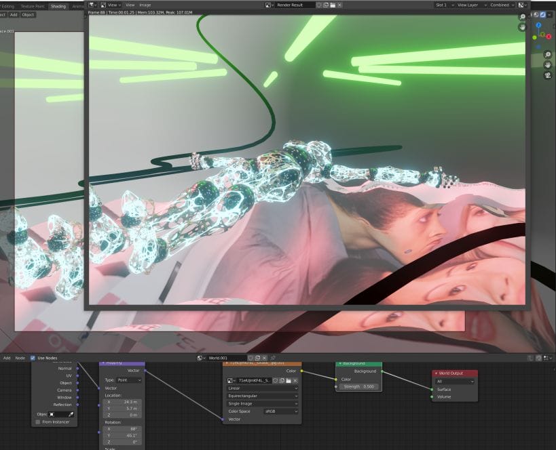
Task: Collapse the Background node
Action: click(x=340, y=363)
